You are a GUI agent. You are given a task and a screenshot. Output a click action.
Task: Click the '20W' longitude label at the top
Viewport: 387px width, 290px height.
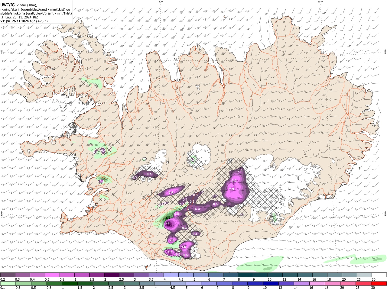tap(161, 2)
